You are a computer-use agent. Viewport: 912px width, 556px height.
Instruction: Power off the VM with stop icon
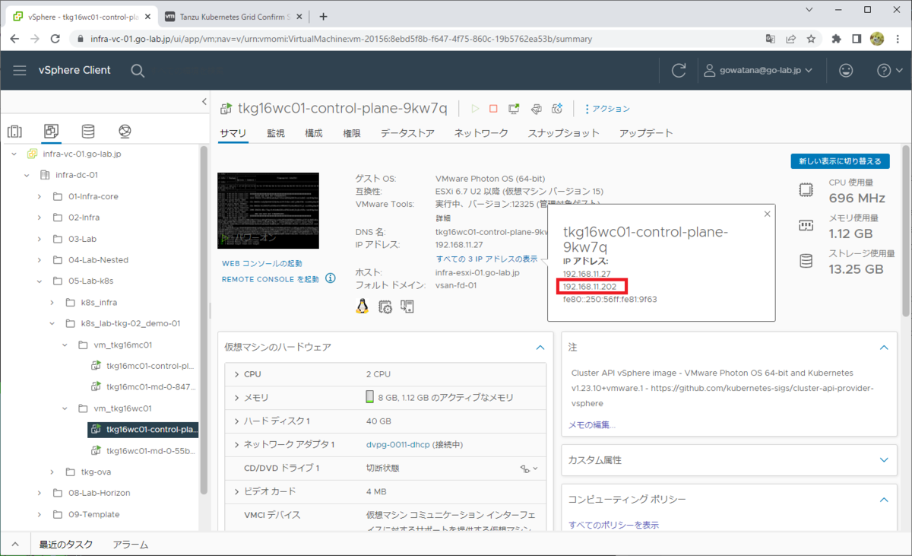(493, 109)
